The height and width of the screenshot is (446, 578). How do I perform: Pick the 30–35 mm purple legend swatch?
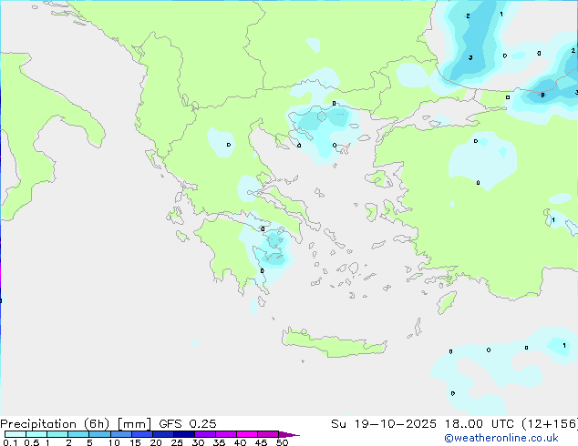pyautogui.click(x=204, y=434)
